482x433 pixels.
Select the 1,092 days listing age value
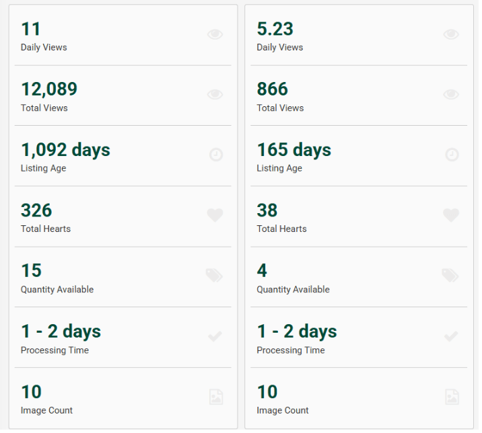click(65, 150)
